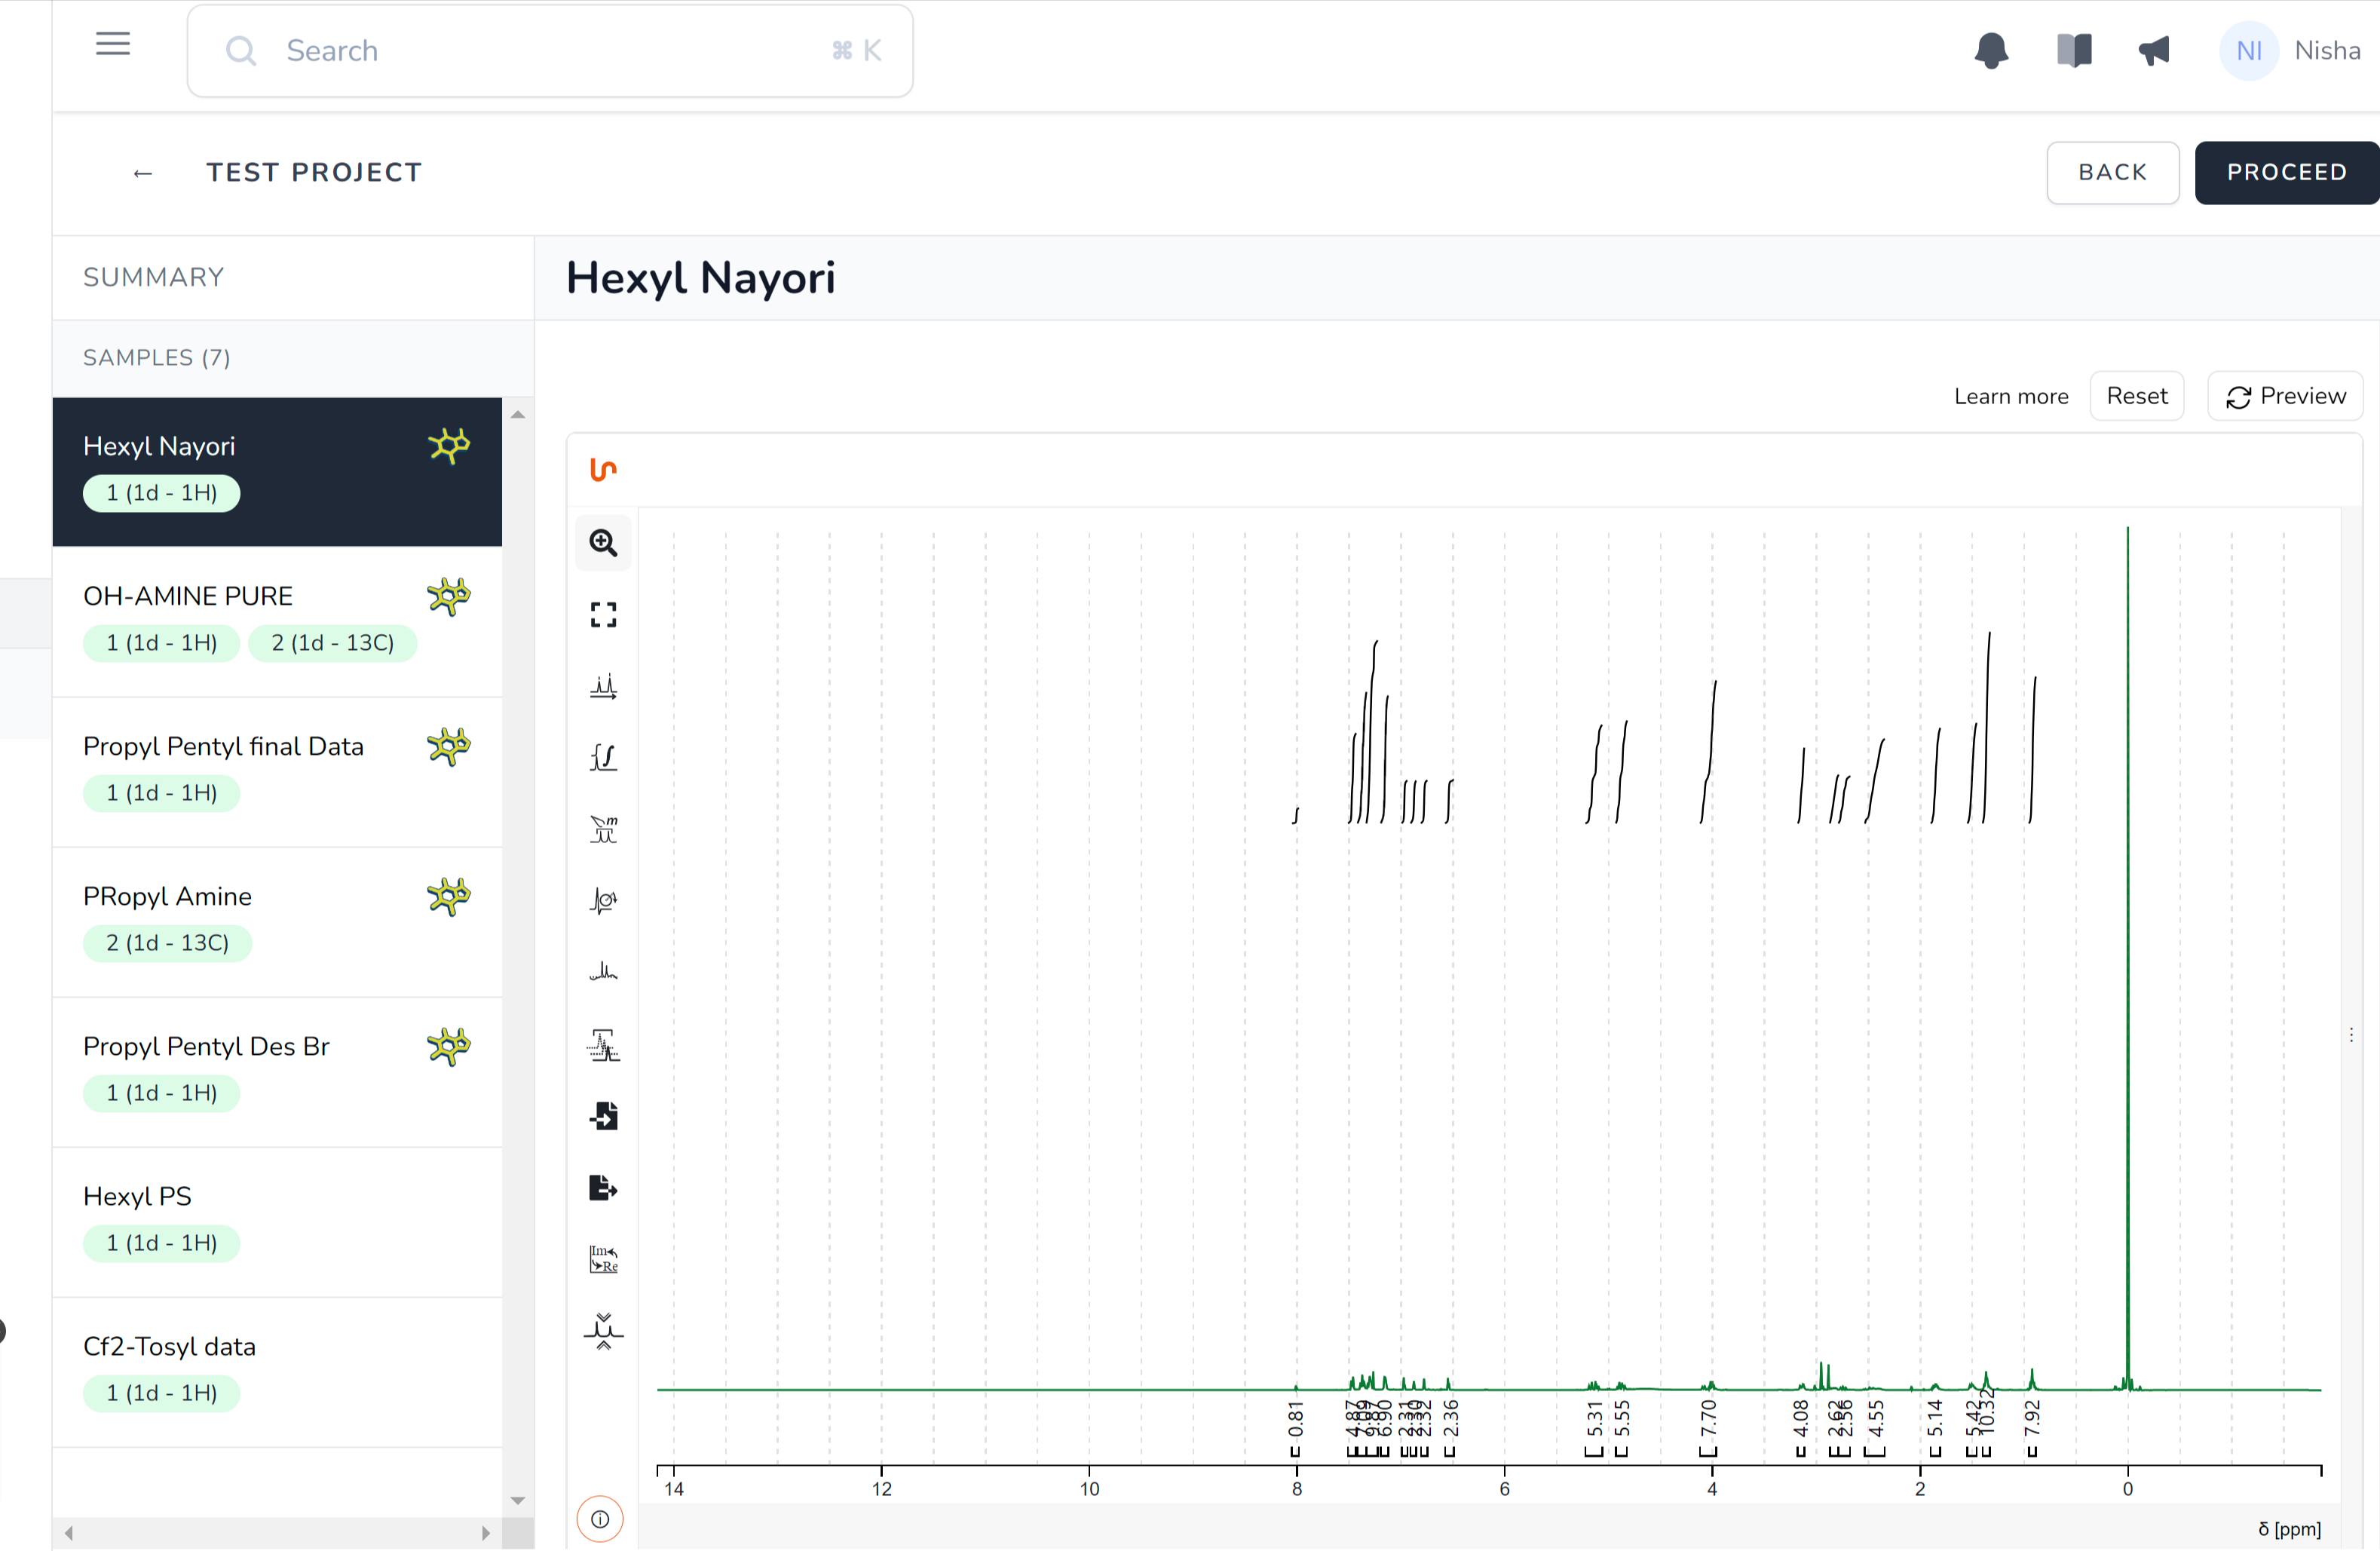Image resolution: width=2380 pixels, height=1551 pixels.
Task: Click the spectra alignment tool icon
Action: 603,1331
